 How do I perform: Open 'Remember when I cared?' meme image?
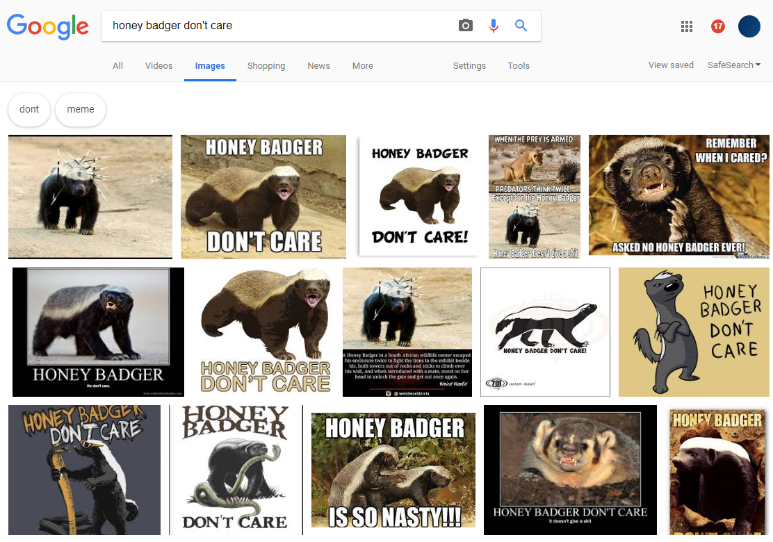[x=679, y=195]
